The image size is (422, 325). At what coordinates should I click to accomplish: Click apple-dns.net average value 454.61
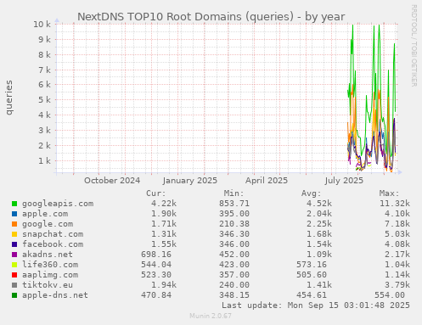(x=312, y=295)
